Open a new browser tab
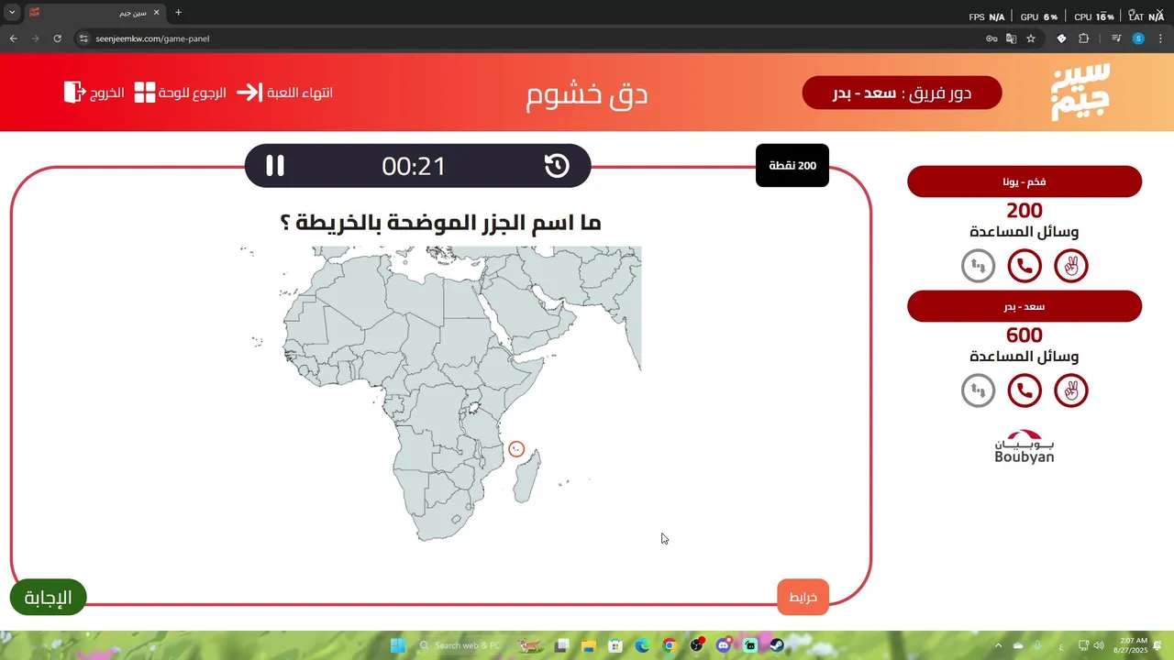The width and height of the screenshot is (1174, 660). pos(178,13)
